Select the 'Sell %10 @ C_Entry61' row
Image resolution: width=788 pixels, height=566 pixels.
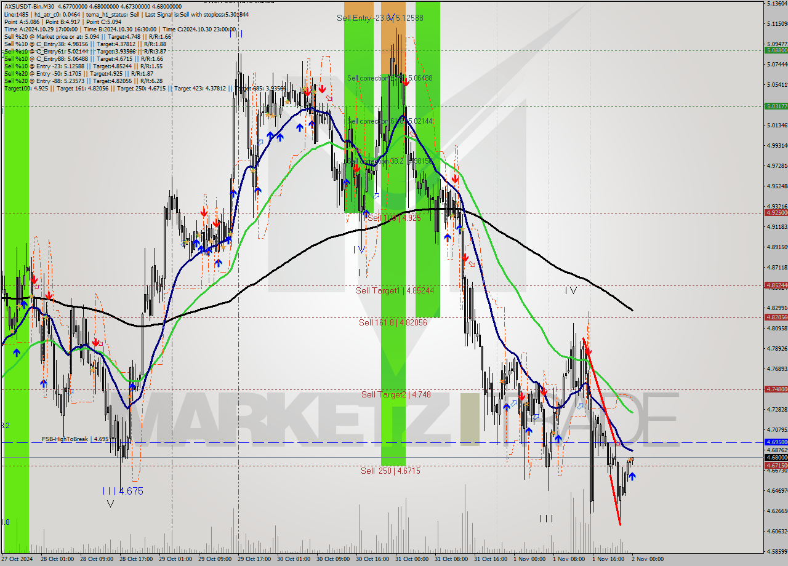point(85,51)
